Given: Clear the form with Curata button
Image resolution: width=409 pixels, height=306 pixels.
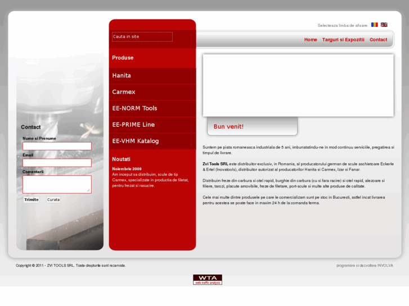Looking at the screenshot, I should coord(53,200).
